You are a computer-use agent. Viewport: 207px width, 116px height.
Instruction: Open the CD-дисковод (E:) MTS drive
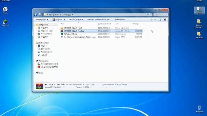pyautogui.click(x=49, y=67)
